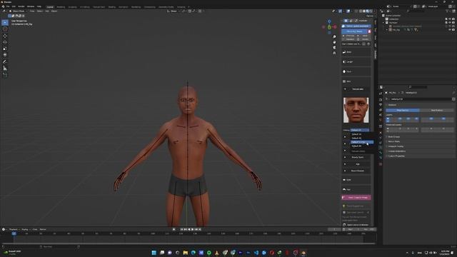Open the Object Data armature properties tab
457x257 pixels.
click(381, 147)
